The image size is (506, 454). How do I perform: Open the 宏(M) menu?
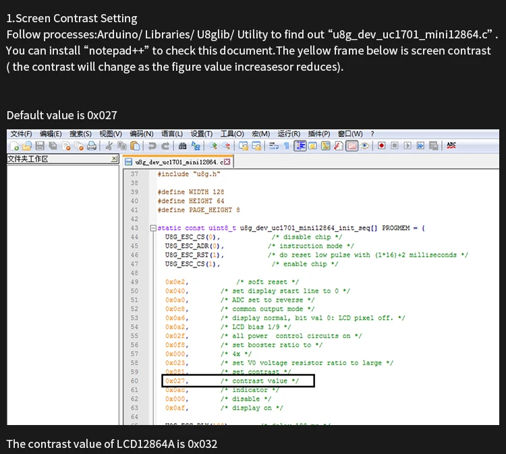(x=260, y=134)
